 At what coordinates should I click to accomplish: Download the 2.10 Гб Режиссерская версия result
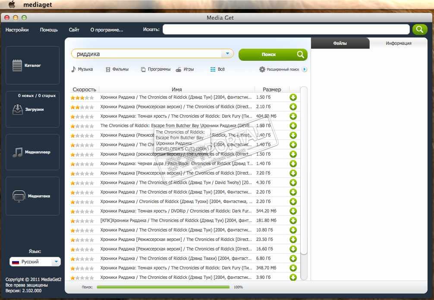pyautogui.click(x=293, y=107)
